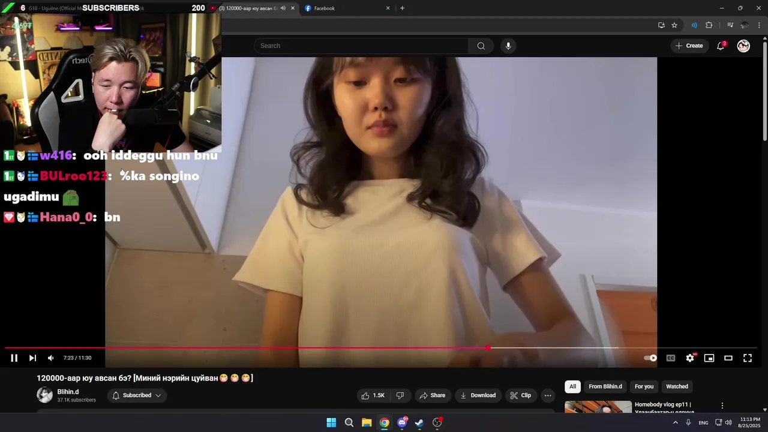Change input language ENG
Image resolution: width=768 pixels, height=432 pixels.
click(703, 422)
